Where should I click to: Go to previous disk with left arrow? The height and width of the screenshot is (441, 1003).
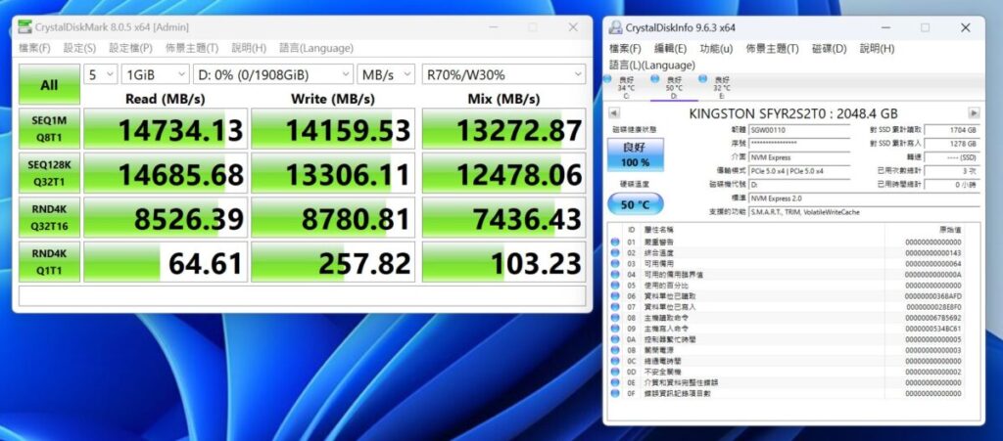(613, 113)
